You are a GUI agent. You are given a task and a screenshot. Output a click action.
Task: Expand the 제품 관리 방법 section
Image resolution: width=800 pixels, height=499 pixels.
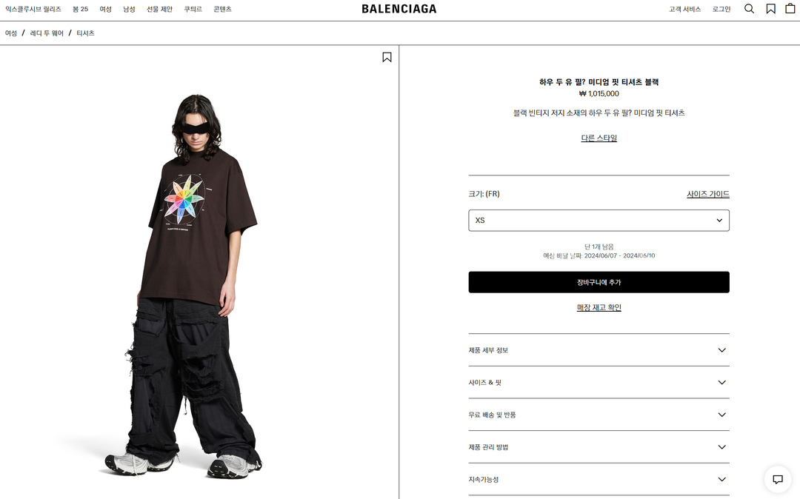click(599, 447)
